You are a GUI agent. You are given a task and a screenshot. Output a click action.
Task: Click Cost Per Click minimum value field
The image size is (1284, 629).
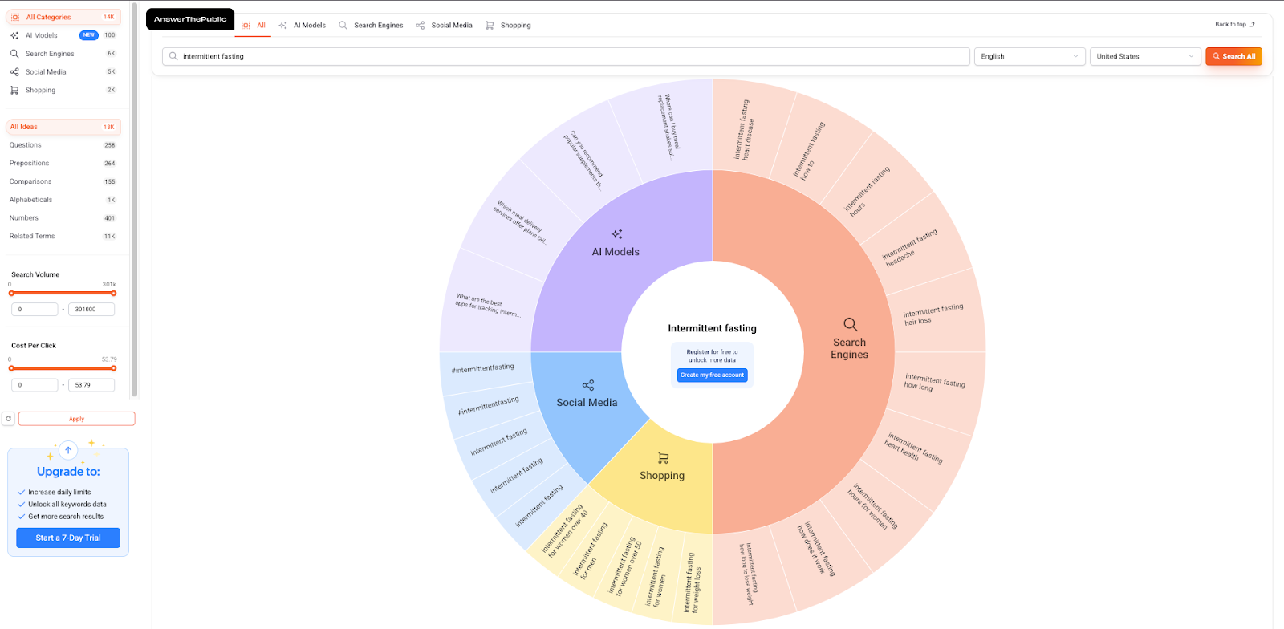[x=35, y=385]
